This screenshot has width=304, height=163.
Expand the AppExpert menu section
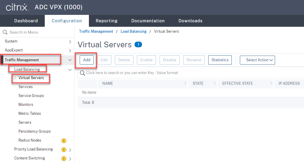coord(70,50)
